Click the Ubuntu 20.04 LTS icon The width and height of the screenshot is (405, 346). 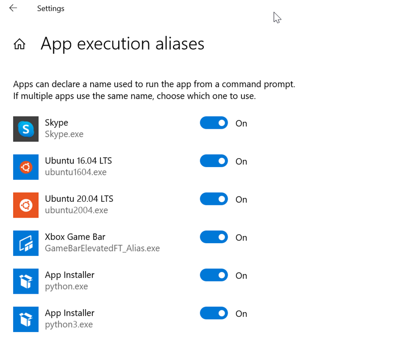point(26,205)
